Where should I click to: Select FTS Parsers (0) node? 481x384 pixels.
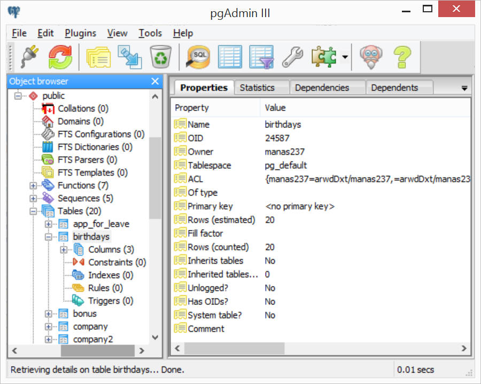tap(88, 160)
